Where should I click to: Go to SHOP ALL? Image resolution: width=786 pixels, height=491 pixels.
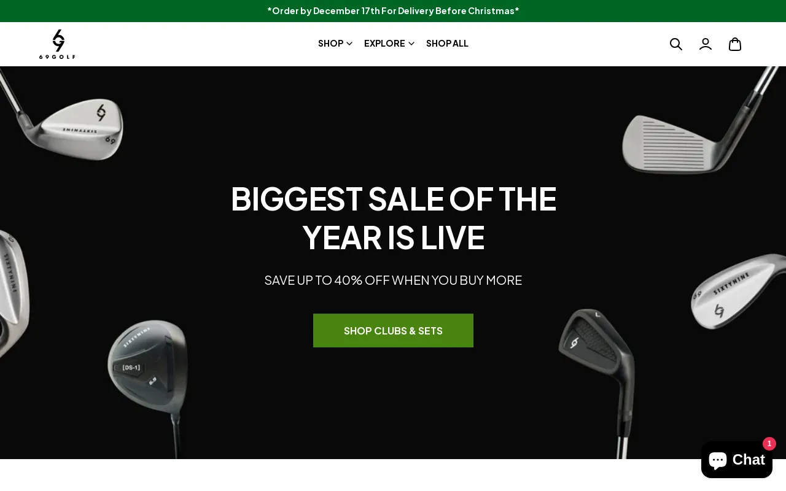[447, 44]
